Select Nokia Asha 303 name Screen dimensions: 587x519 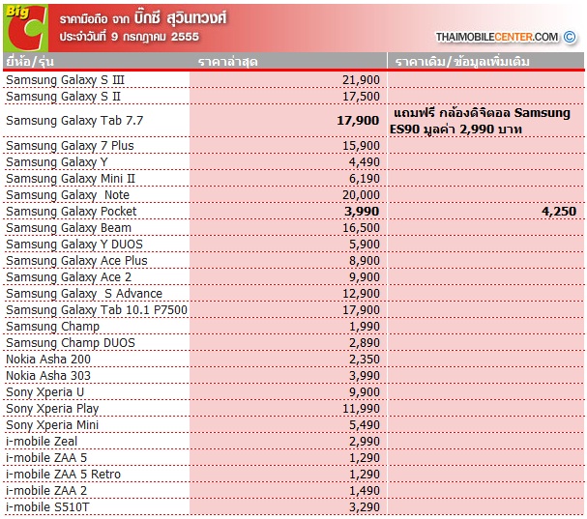tap(48, 376)
